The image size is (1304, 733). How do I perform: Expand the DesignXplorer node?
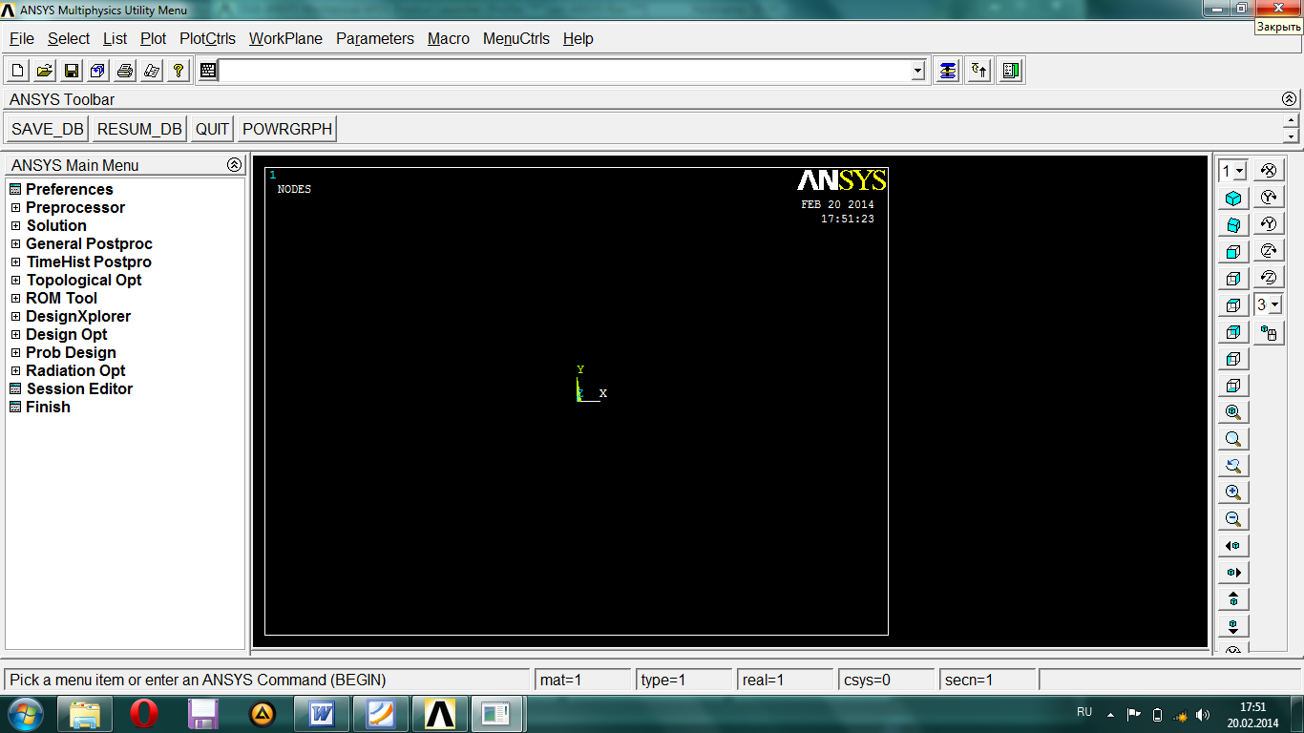(x=15, y=317)
